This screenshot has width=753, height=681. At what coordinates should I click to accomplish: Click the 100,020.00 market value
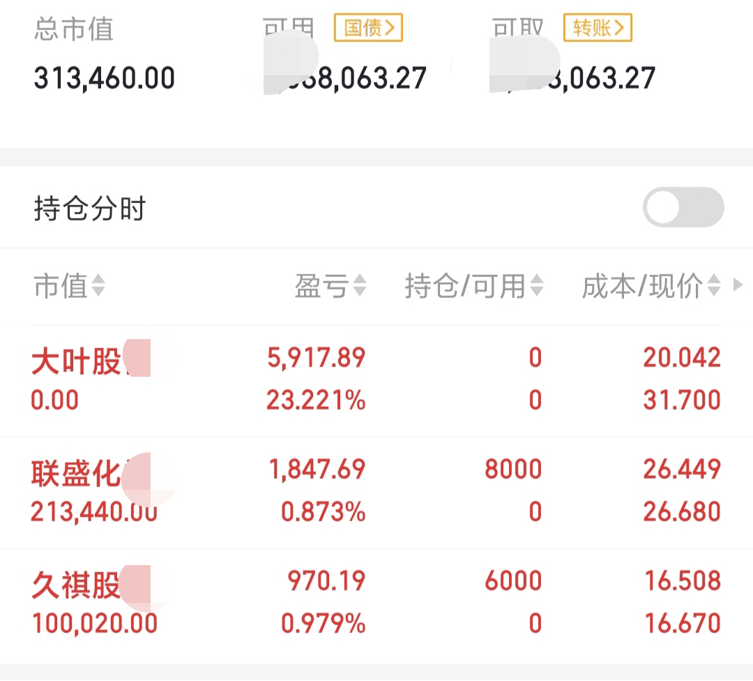coord(95,623)
